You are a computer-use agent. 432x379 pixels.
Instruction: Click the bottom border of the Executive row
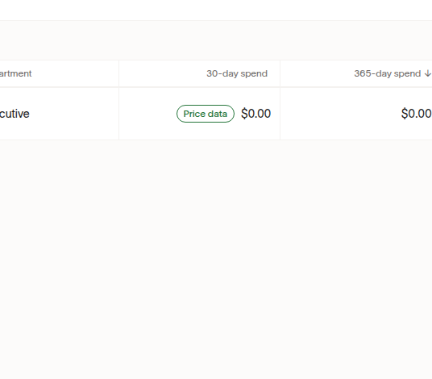[216, 140]
